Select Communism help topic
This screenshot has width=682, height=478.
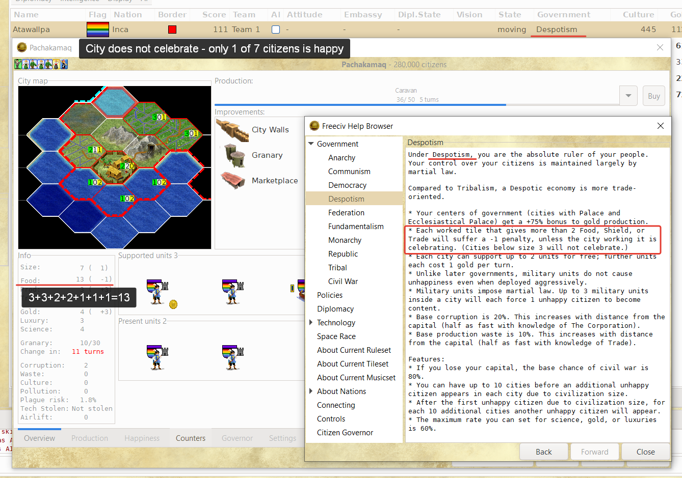click(349, 172)
